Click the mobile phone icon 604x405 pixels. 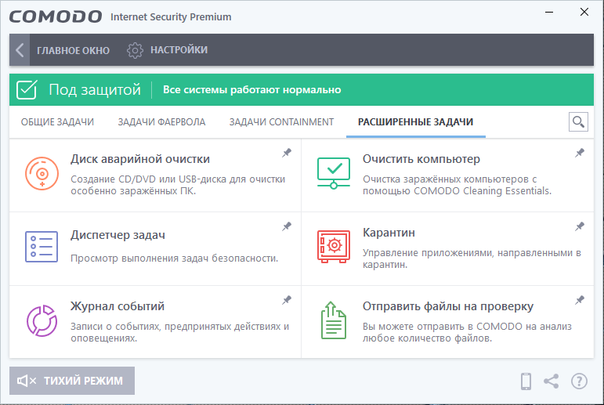pyautogui.click(x=526, y=381)
